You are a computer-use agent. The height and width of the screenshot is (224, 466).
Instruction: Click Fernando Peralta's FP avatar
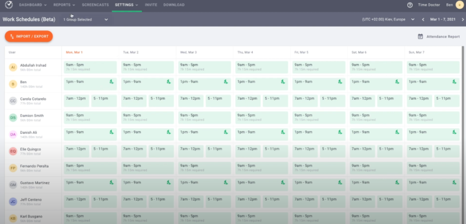[x=13, y=168]
